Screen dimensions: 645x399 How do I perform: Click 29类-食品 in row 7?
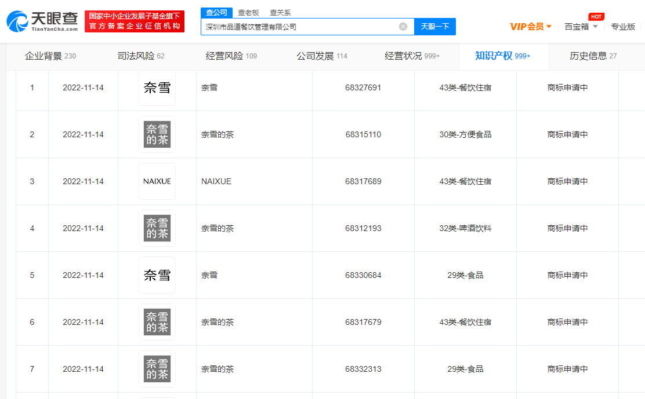point(465,369)
